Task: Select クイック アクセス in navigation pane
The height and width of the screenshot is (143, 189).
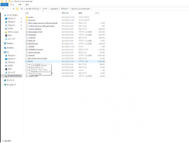Action: tap(12, 15)
